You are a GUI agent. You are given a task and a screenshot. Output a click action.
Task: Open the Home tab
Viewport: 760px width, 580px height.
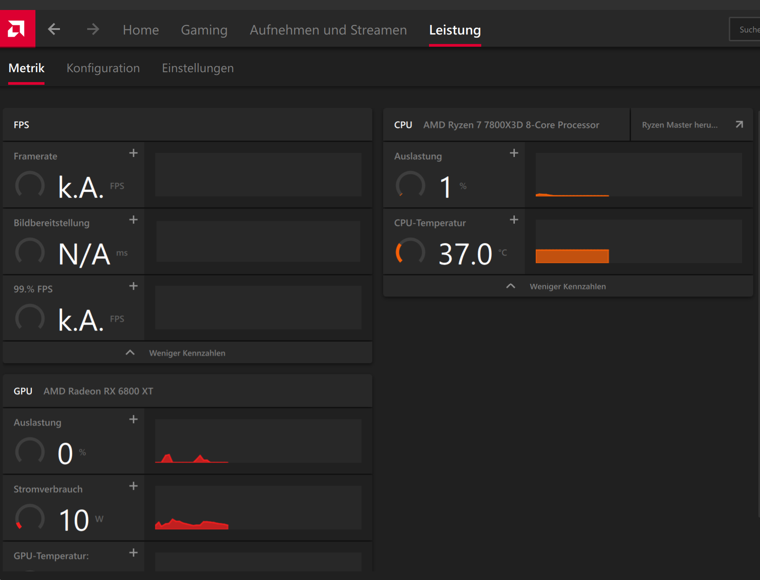pos(141,30)
